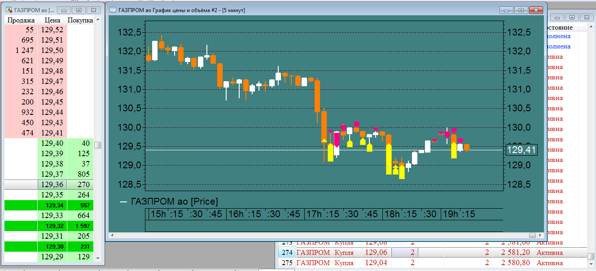Select the 129,47 ask price cell
The width and height of the screenshot is (596, 271).
pyautogui.click(x=53, y=81)
